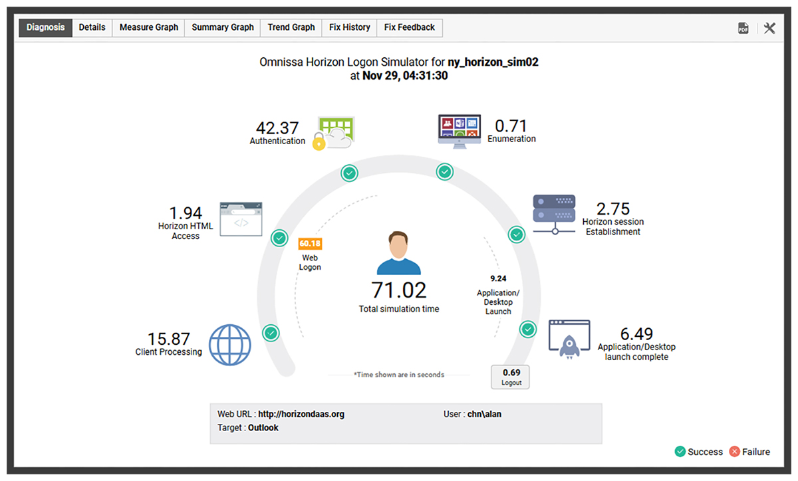The width and height of the screenshot is (798, 481).
Task: Click the launch complete rocket icon
Action: 569,340
